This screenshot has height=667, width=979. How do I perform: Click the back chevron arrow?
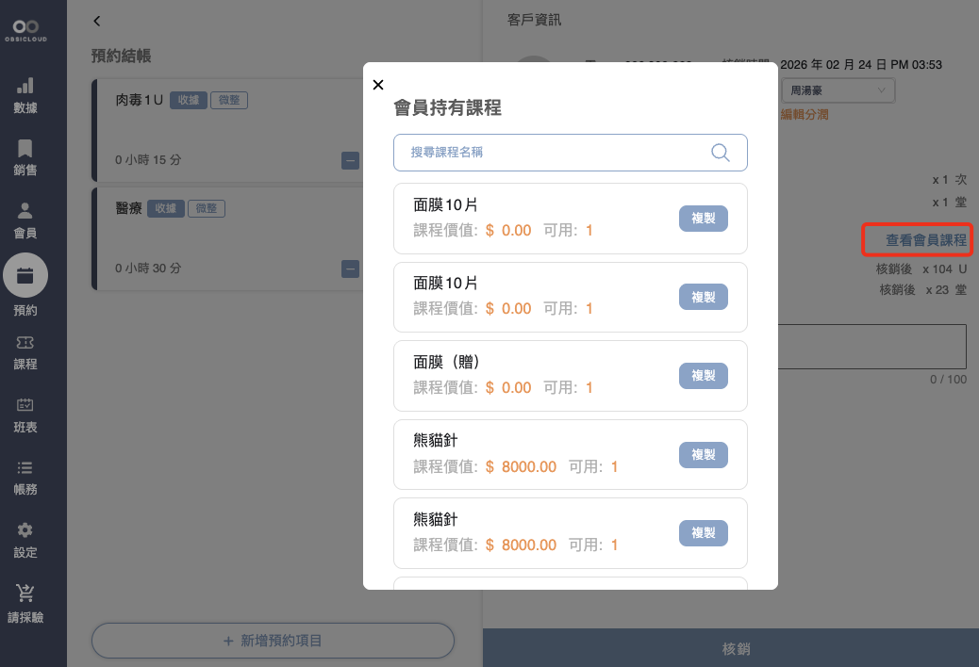pyautogui.click(x=97, y=21)
